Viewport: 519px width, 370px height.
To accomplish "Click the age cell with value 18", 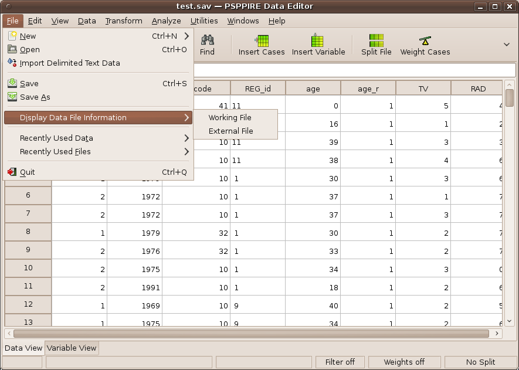I will 313,287.
